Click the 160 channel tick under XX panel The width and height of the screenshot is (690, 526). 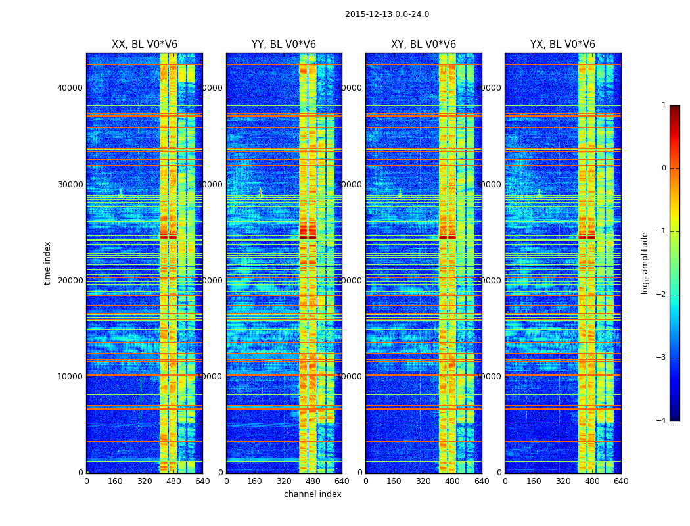(115, 481)
